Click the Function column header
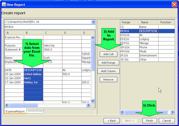 (x=166, y=22)
